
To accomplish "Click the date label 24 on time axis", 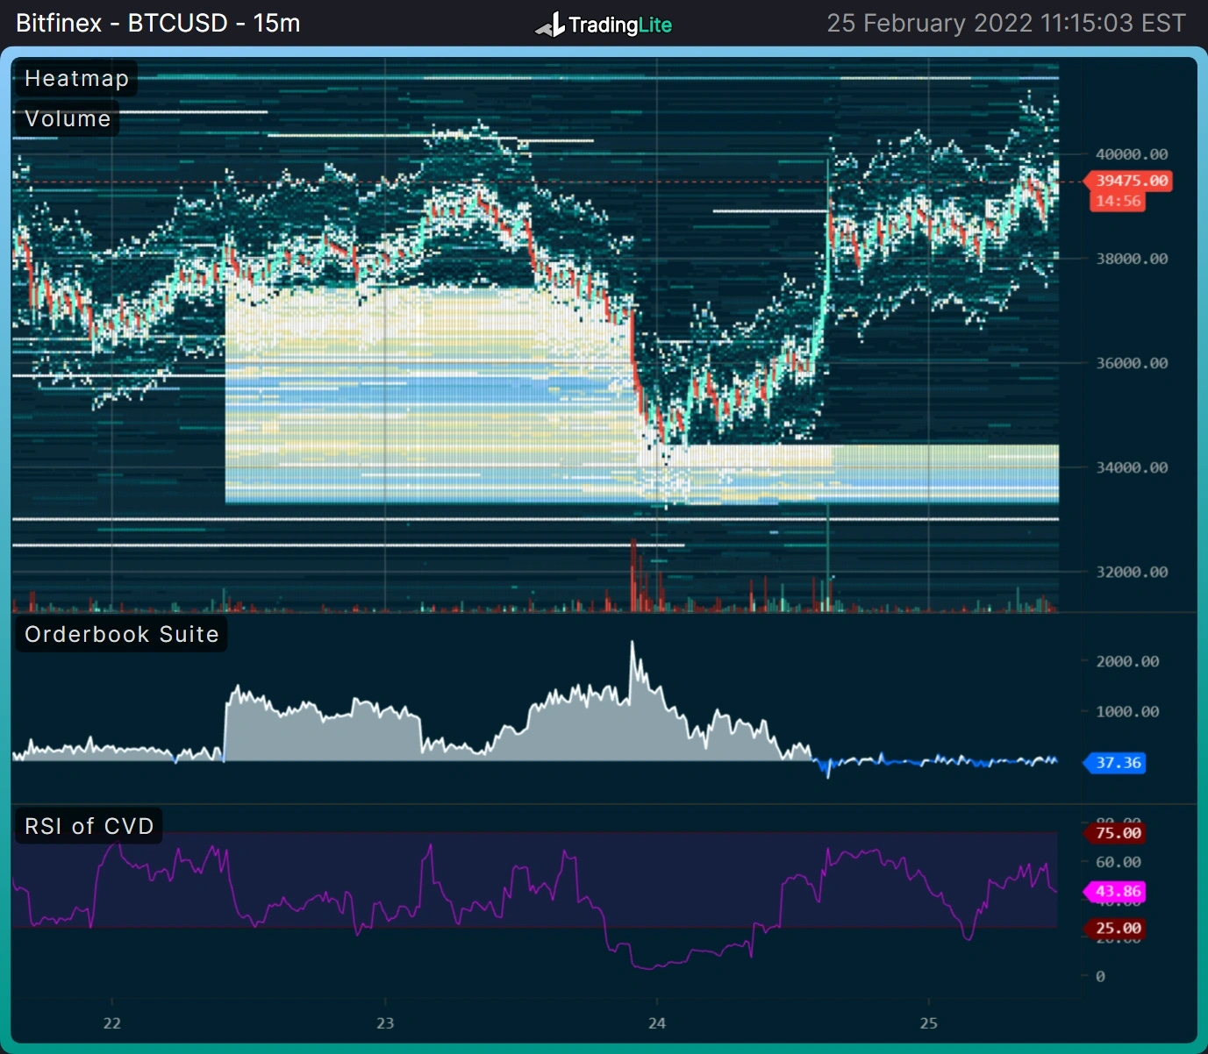I will click(657, 1022).
